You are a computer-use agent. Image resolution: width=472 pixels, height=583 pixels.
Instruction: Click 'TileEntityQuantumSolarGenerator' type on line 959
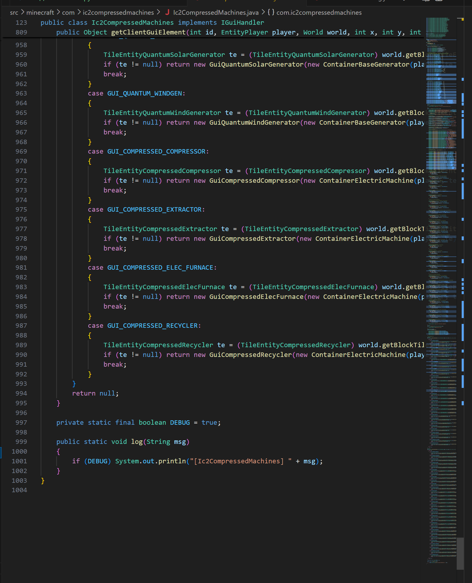click(x=164, y=55)
